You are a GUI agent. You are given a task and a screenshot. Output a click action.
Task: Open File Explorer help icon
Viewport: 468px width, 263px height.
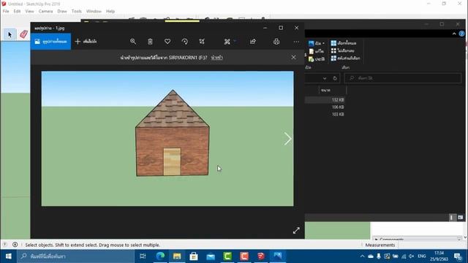pos(461,34)
